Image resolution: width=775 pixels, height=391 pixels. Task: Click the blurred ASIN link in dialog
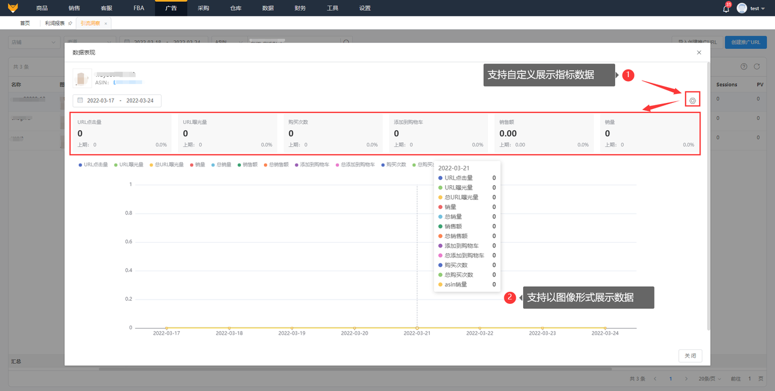click(128, 82)
